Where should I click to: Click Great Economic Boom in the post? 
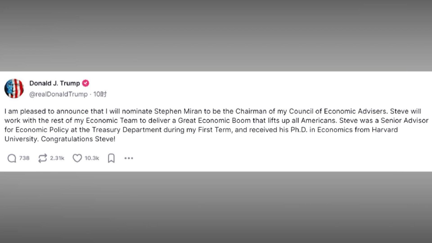[x=214, y=120]
